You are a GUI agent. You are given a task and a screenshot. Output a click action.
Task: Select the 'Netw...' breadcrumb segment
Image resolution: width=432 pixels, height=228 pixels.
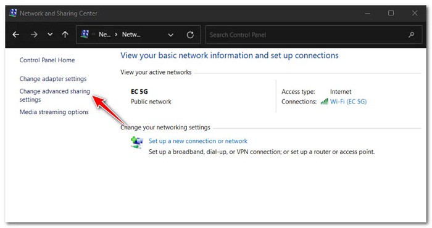(131, 35)
